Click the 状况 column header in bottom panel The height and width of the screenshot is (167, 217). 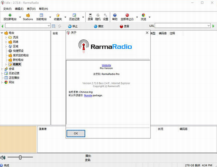coord(161,129)
